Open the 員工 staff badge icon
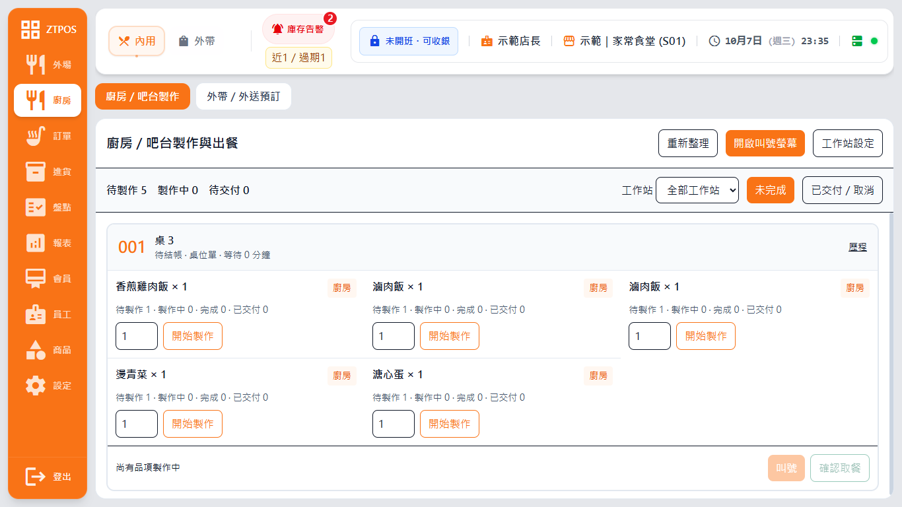Screen dimensions: 902x507 (36, 314)
